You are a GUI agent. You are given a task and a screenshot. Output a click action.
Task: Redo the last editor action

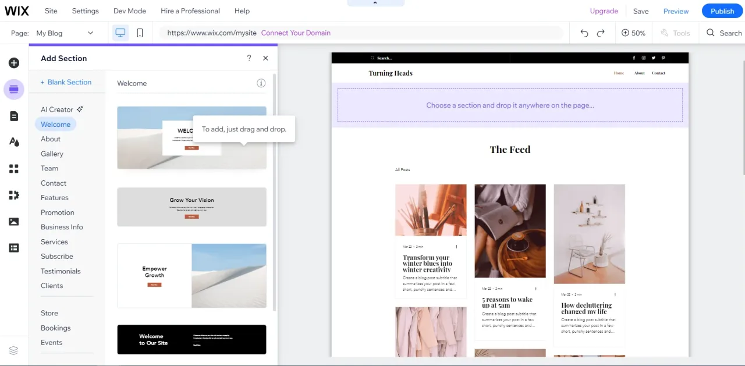600,33
